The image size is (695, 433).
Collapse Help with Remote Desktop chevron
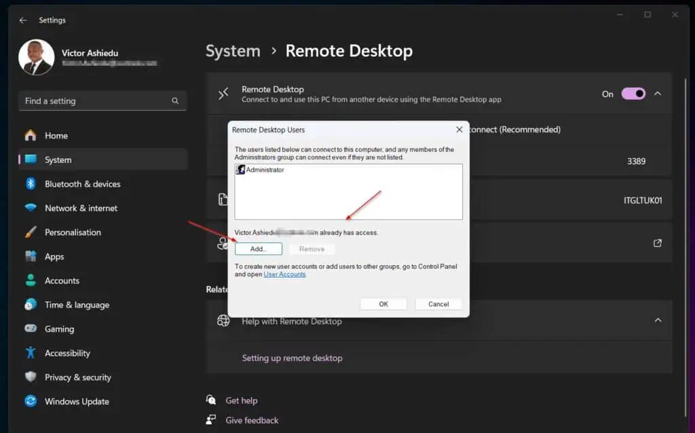(658, 320)
